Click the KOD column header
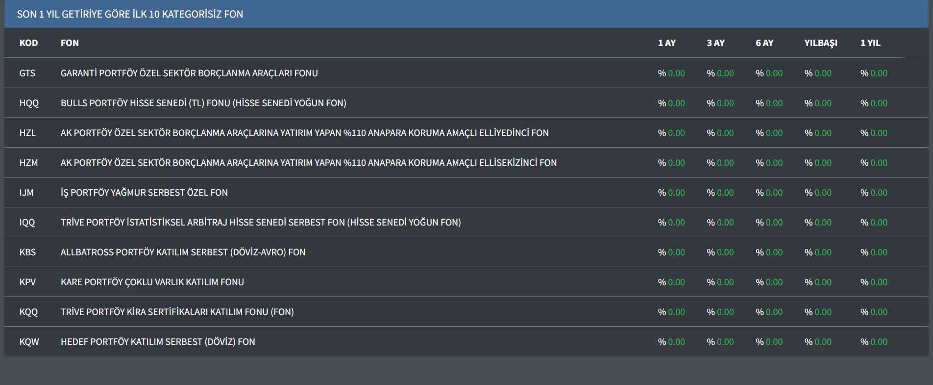The height and width of the screenshot is (385, 933). pos(28,43)
